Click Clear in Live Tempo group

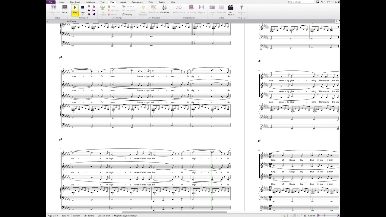111,6
